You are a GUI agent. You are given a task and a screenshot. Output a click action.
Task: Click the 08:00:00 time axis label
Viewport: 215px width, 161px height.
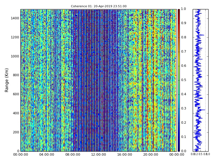click(73, 155)
